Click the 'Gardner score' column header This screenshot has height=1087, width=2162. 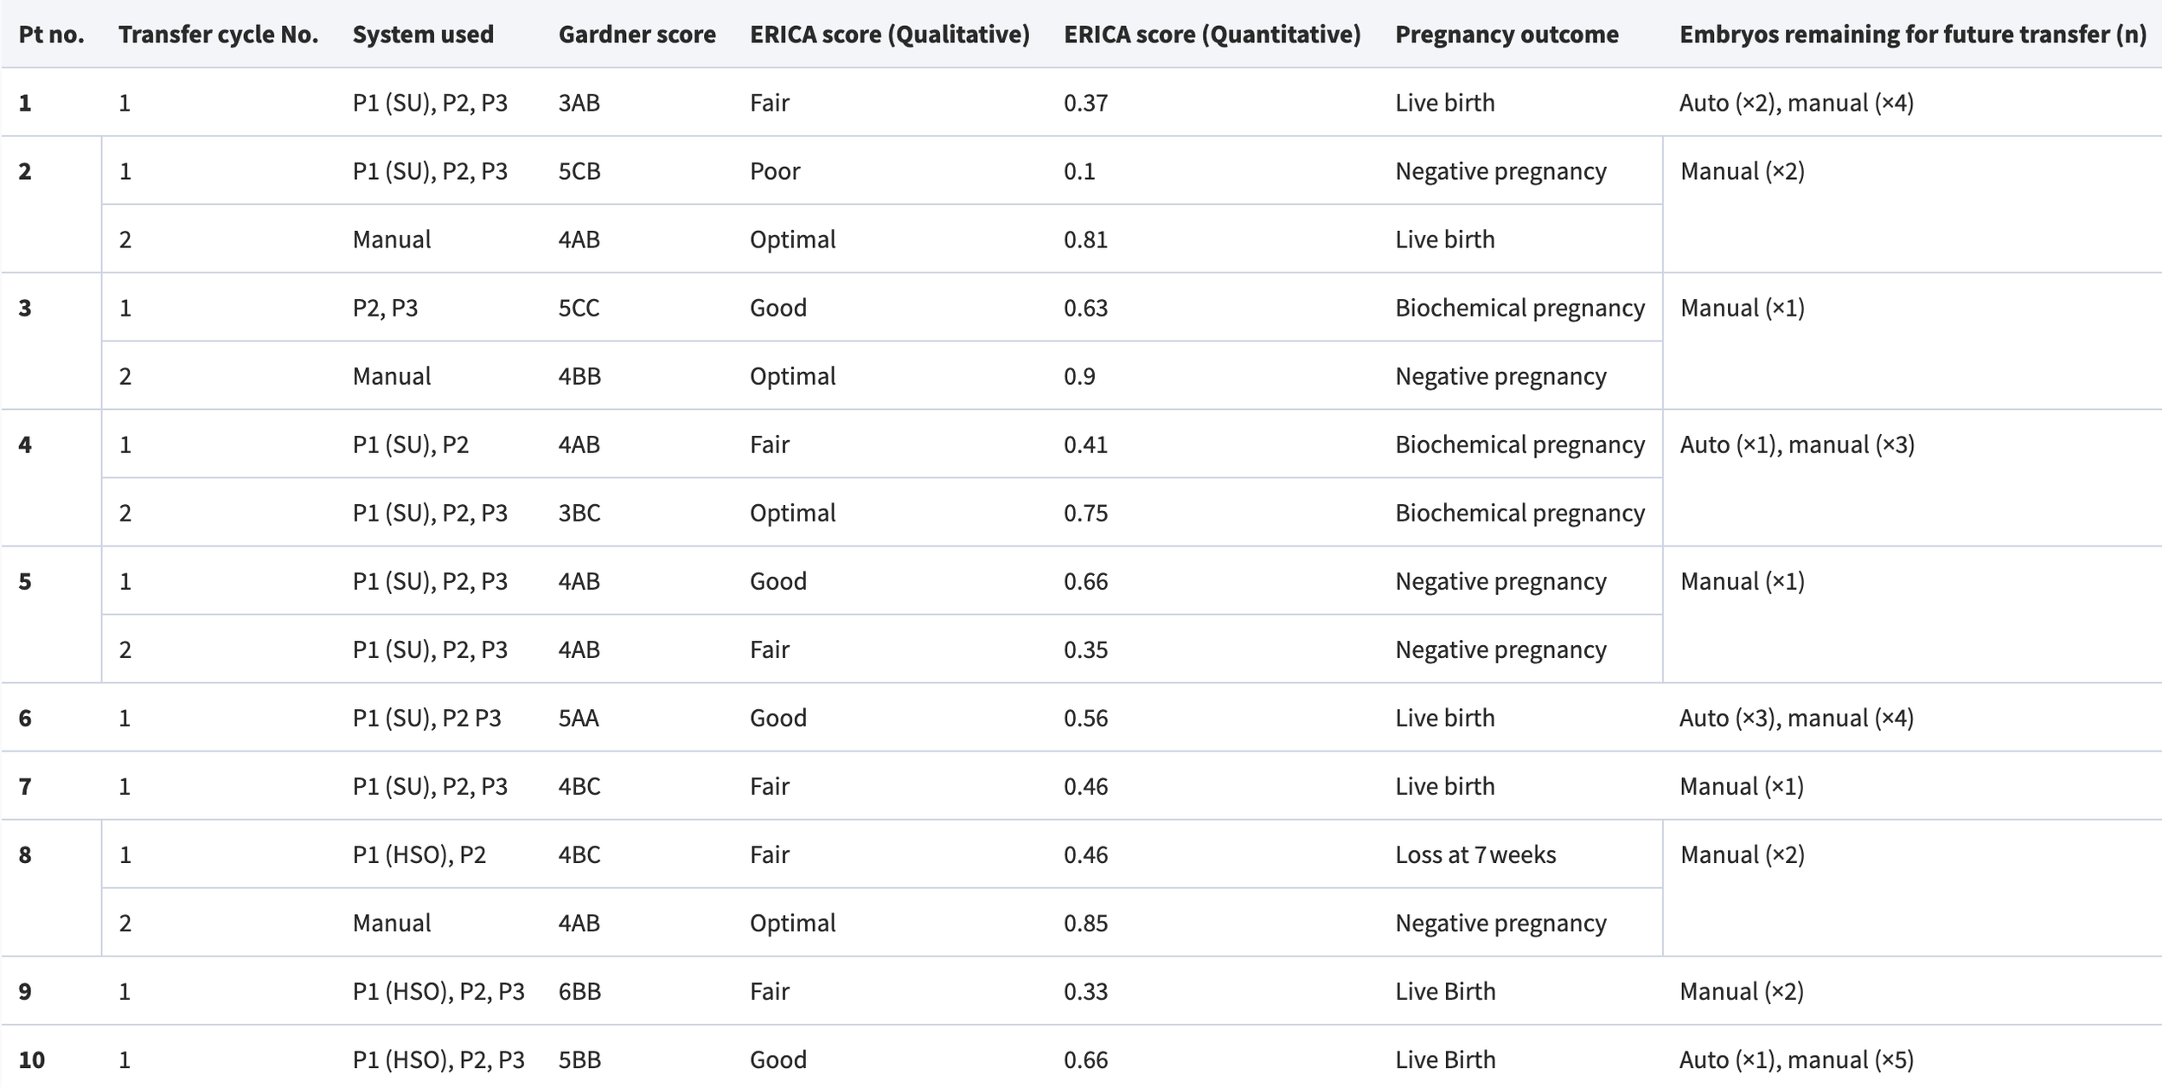coord(637,35)
